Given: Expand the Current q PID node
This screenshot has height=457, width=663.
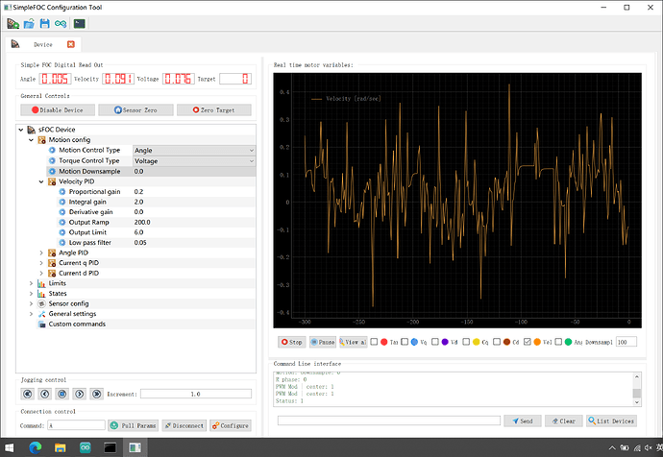Looking at the screenshot, I should click(41, 263).
